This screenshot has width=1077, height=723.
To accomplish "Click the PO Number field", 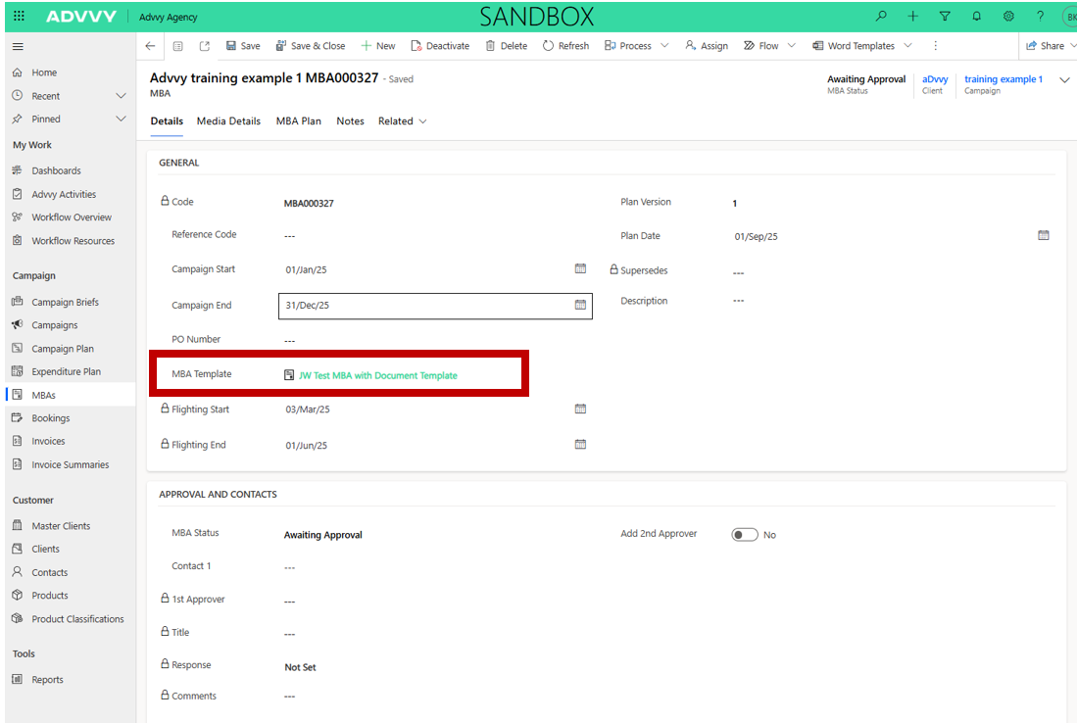I will click(x=435, y=340).
